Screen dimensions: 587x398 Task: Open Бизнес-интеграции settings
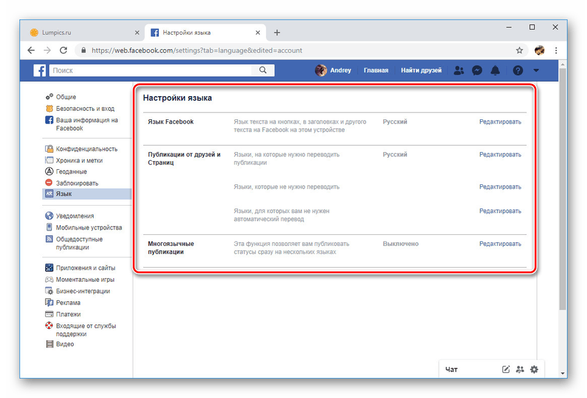click(83, 291)
